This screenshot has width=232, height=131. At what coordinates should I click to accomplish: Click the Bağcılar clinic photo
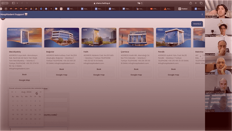coord(62,38)
